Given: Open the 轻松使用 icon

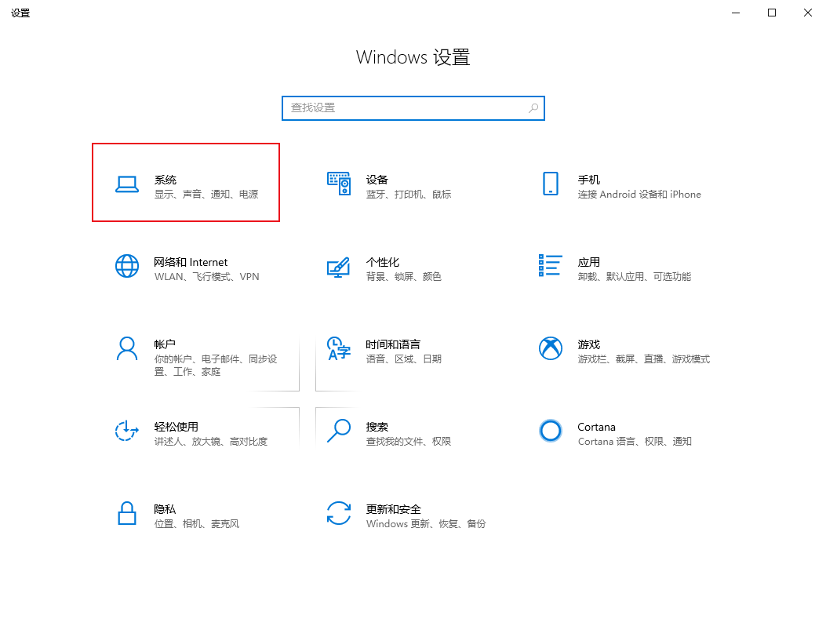Looking at the screenshot, I should tap(127, 431).
